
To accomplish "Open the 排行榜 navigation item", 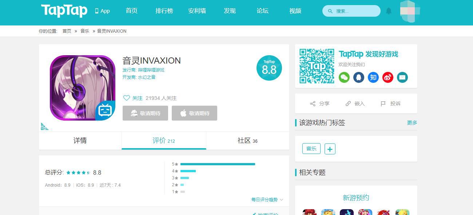I will [164, 11].
